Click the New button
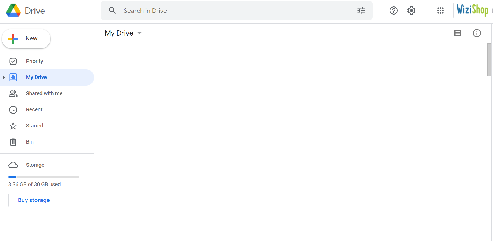The width and height of the screenshot is (493, 241). [x=26, y=39]
